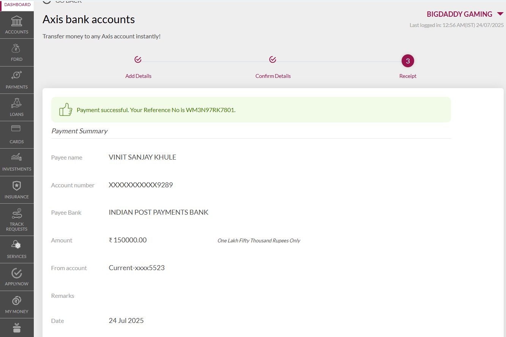
Task: Click the Axis bank accounts page title
Action: pyautogui.click(x=88, y=19)
